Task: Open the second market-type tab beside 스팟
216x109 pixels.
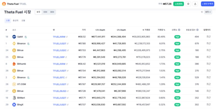Action: point(15,20)
